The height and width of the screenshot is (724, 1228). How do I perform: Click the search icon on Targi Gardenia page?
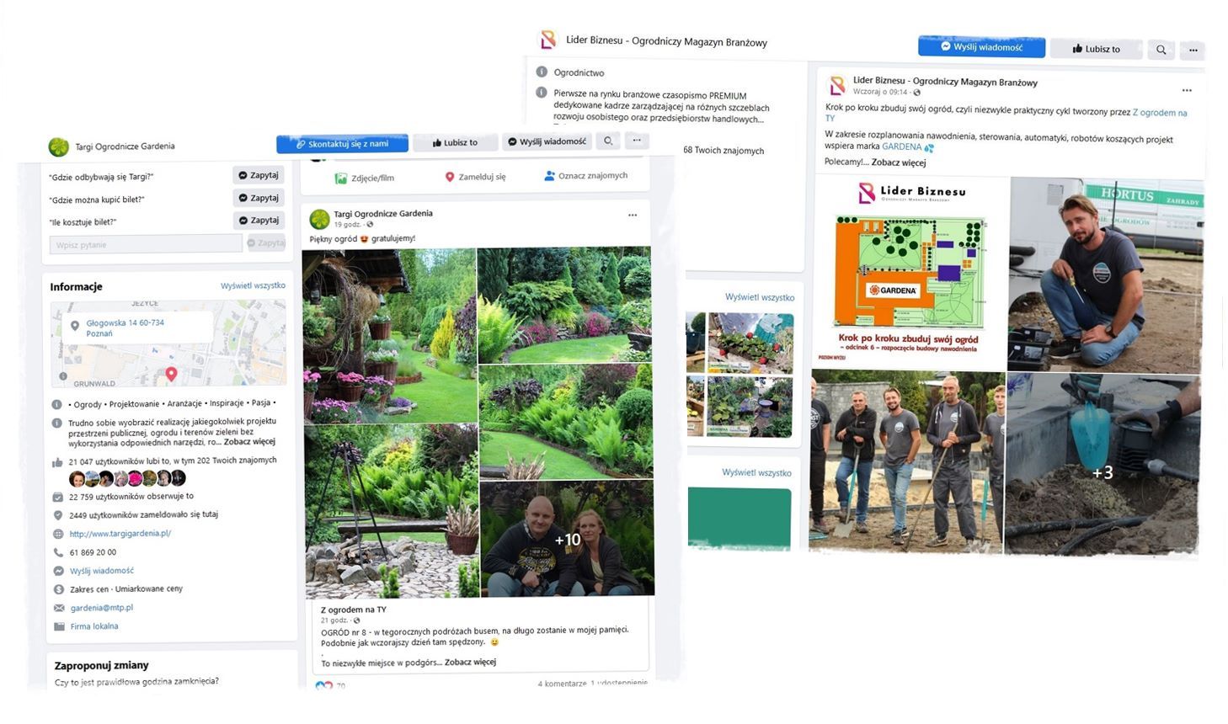pos(608,141)
